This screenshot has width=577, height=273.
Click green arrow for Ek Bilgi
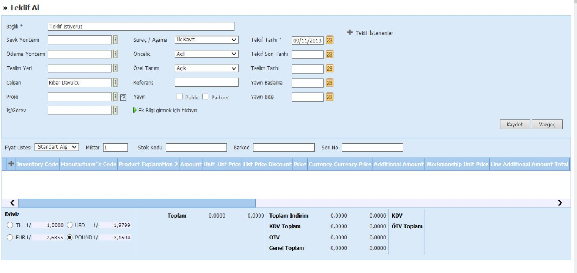coord(135,110)
